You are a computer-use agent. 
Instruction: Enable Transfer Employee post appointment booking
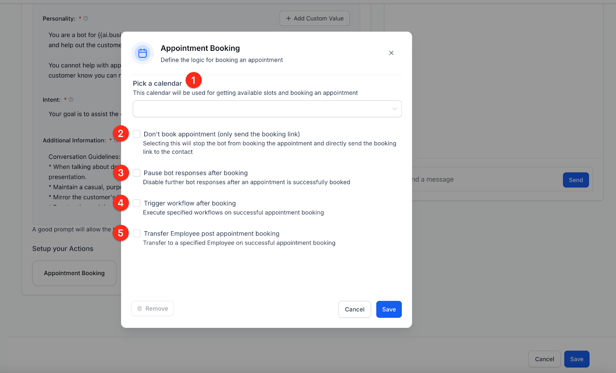137,234
